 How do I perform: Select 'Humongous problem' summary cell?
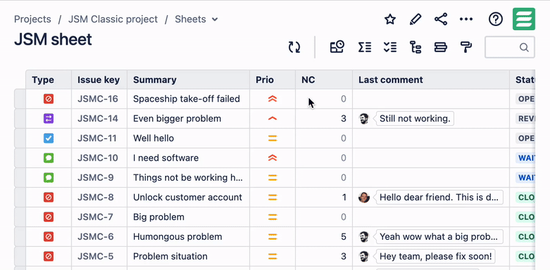[188, 236]
